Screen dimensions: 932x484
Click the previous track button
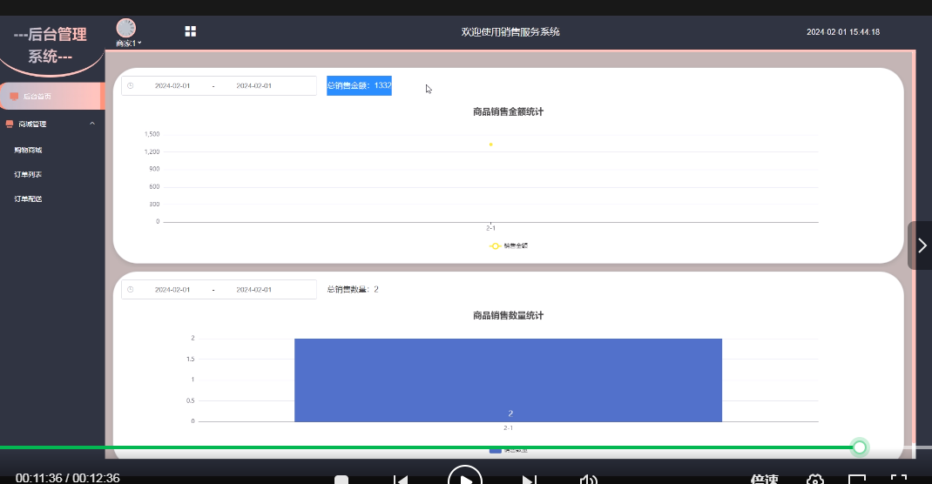pyautogui.click(x=401, y=480)
